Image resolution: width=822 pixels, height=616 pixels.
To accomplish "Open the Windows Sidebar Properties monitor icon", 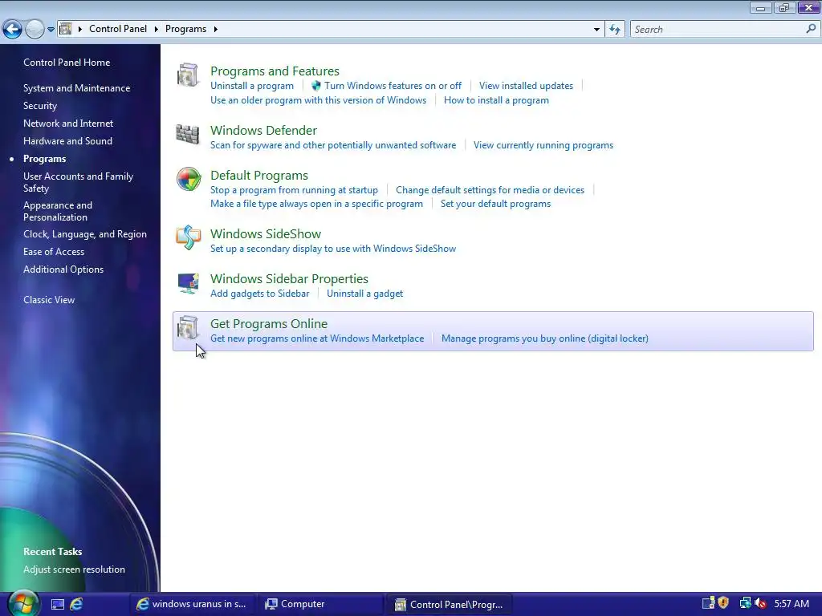I will tap(188, 283).
